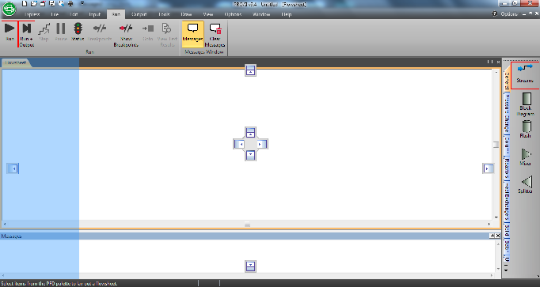Screen dimensions: 540x287
Task: Open the Status traffic light indicator
Action: 78,32
